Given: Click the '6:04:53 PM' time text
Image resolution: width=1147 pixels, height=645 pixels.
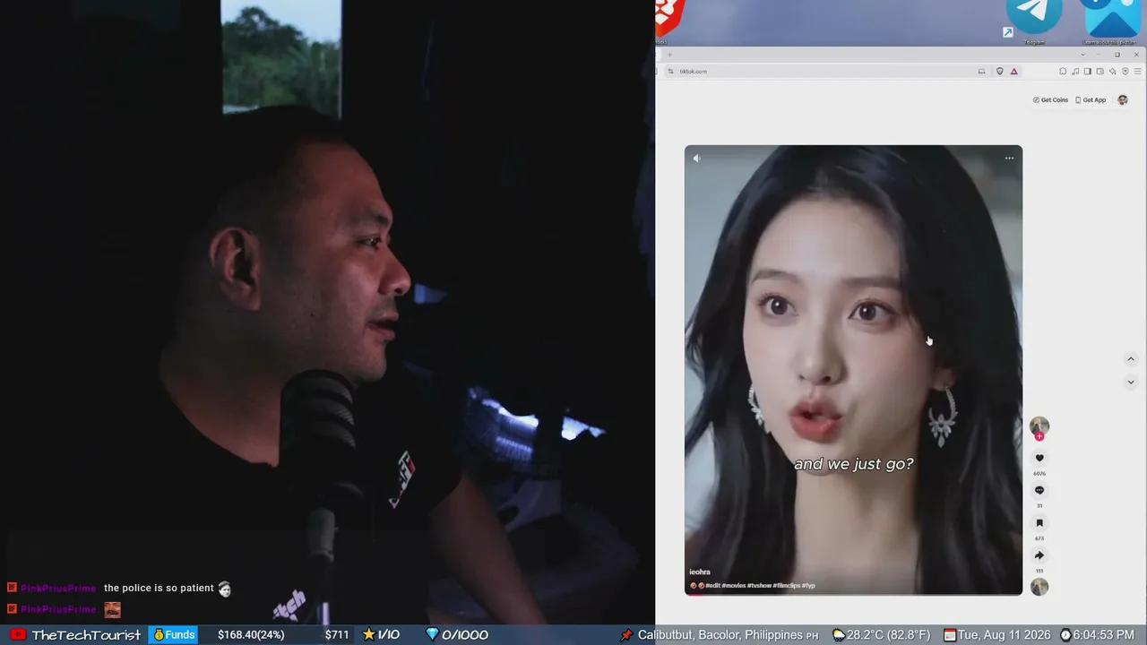Looking at the screenshot, I should coord(1104,635).
